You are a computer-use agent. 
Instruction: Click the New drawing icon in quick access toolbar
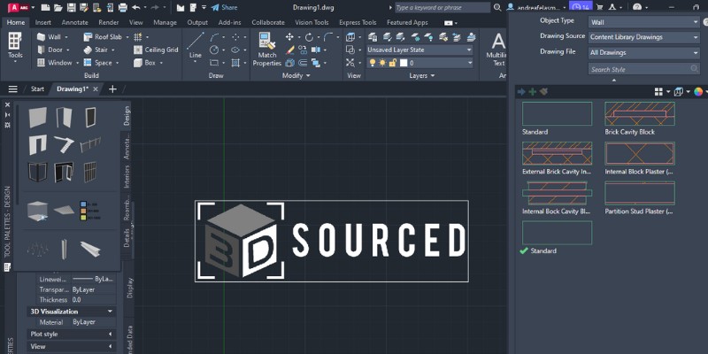click(x=45, y=7)
